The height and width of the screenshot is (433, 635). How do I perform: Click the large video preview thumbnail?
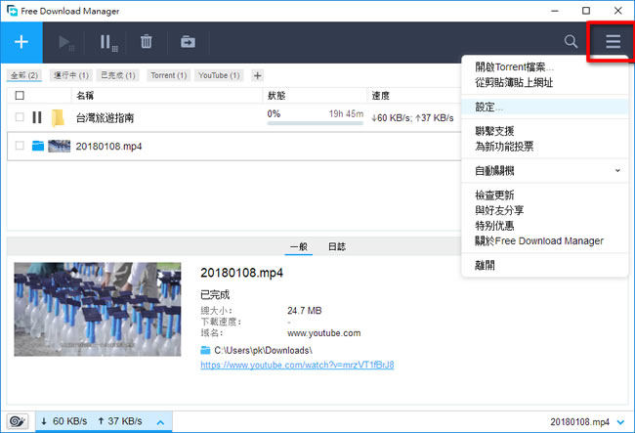98,310
